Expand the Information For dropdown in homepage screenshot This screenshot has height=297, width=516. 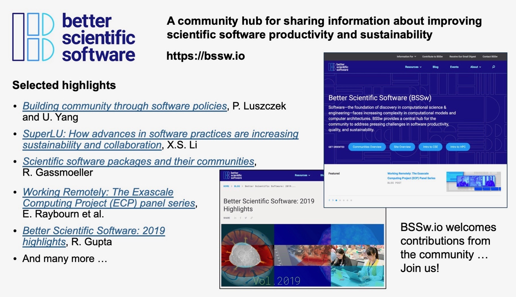click(x=406, y=57)
